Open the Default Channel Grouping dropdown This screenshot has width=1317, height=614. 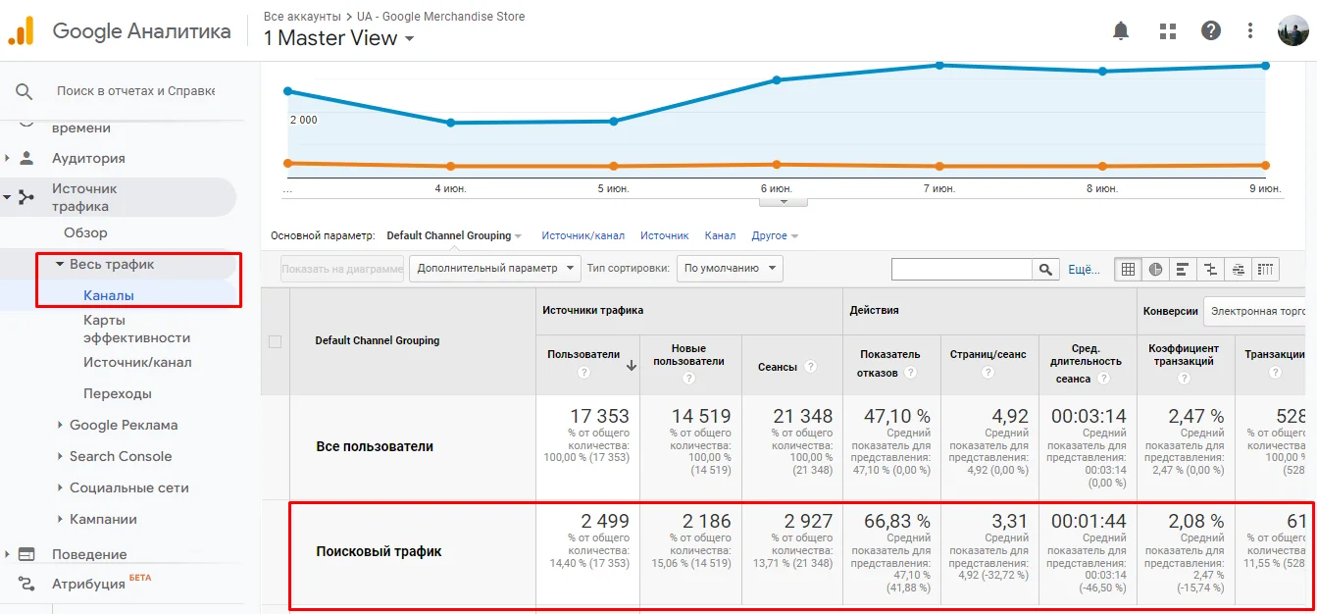(454, 235)
